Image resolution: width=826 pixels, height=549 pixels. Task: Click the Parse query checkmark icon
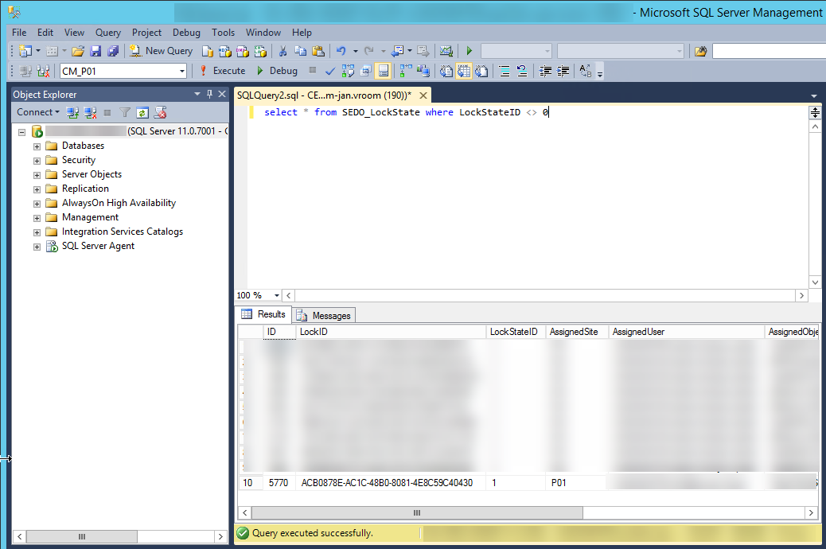click(x=329, y=71)
